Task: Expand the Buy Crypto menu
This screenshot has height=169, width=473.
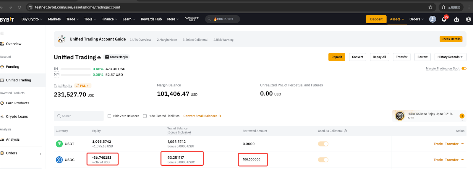Action: point(32,19)
